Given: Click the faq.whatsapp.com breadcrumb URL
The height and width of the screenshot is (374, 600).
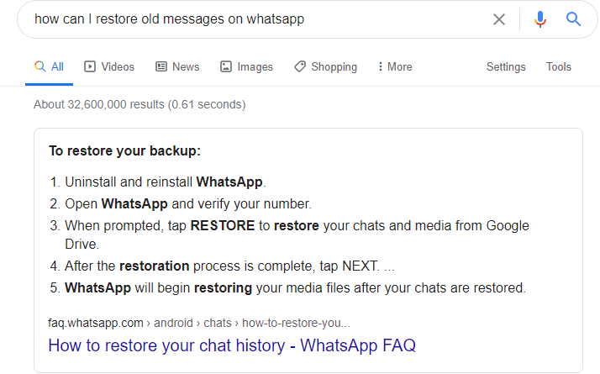Looking at the screenshot, I should point(199,323).
